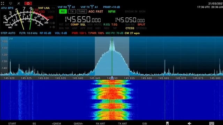Image resolution: width=223 pixels, height=125 pixels.
Task: Open TX ANT selection
Action: (x=122, y=124)
